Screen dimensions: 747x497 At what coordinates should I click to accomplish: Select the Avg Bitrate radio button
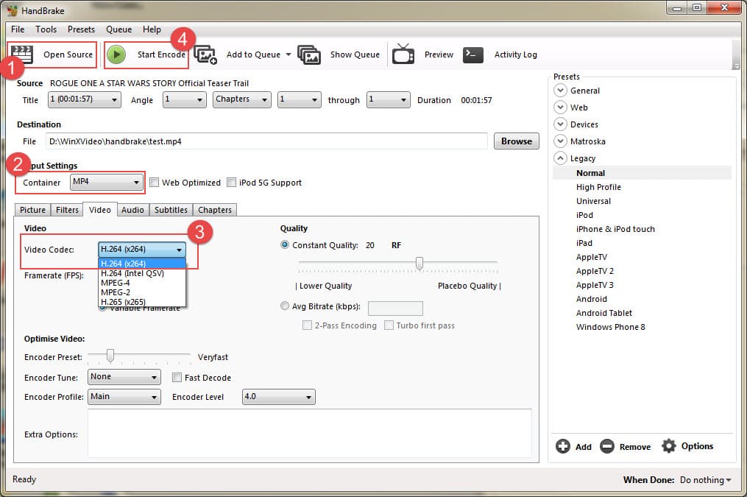click(284, 306)
